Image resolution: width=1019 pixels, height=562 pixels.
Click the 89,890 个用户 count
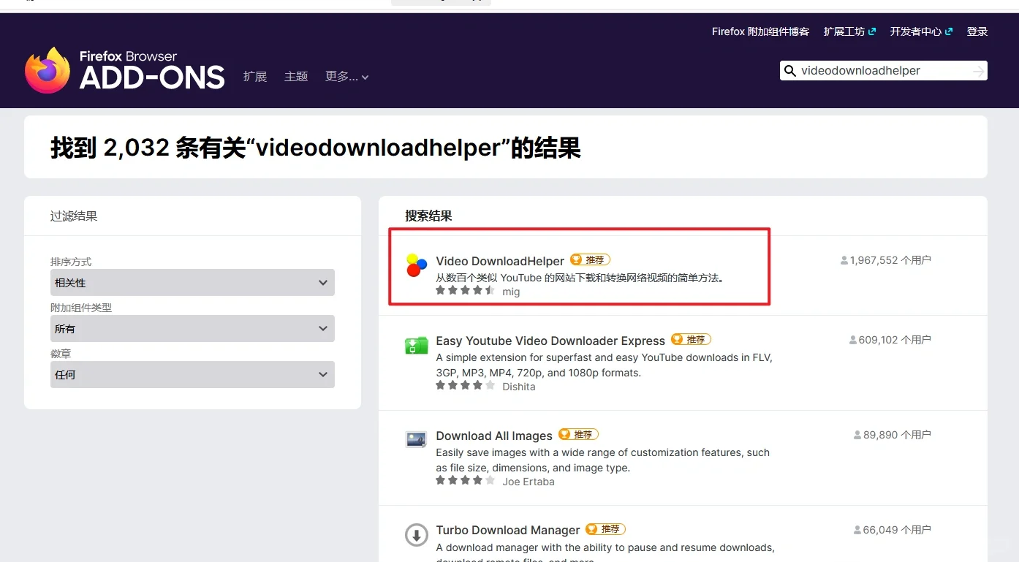(897, 435)
